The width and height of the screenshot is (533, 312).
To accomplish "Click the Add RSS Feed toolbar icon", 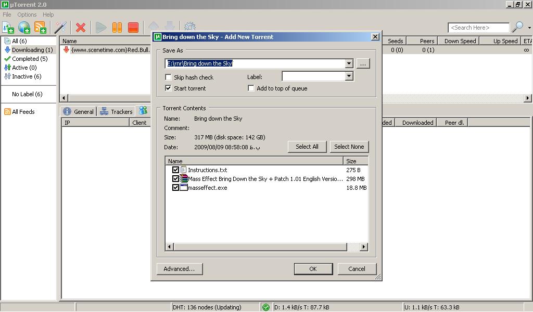I will tap(40, 28).
